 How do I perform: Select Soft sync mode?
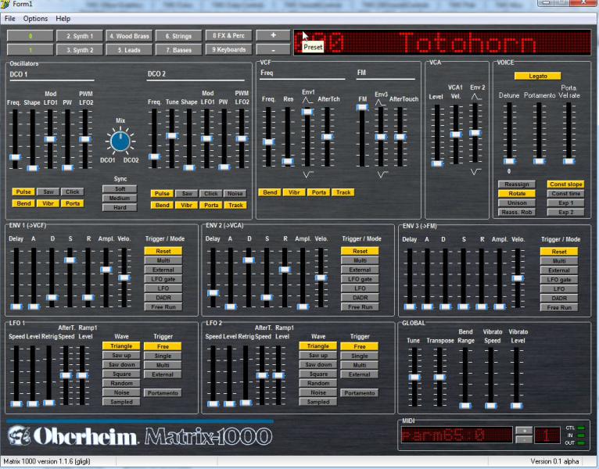coord(120,188)
